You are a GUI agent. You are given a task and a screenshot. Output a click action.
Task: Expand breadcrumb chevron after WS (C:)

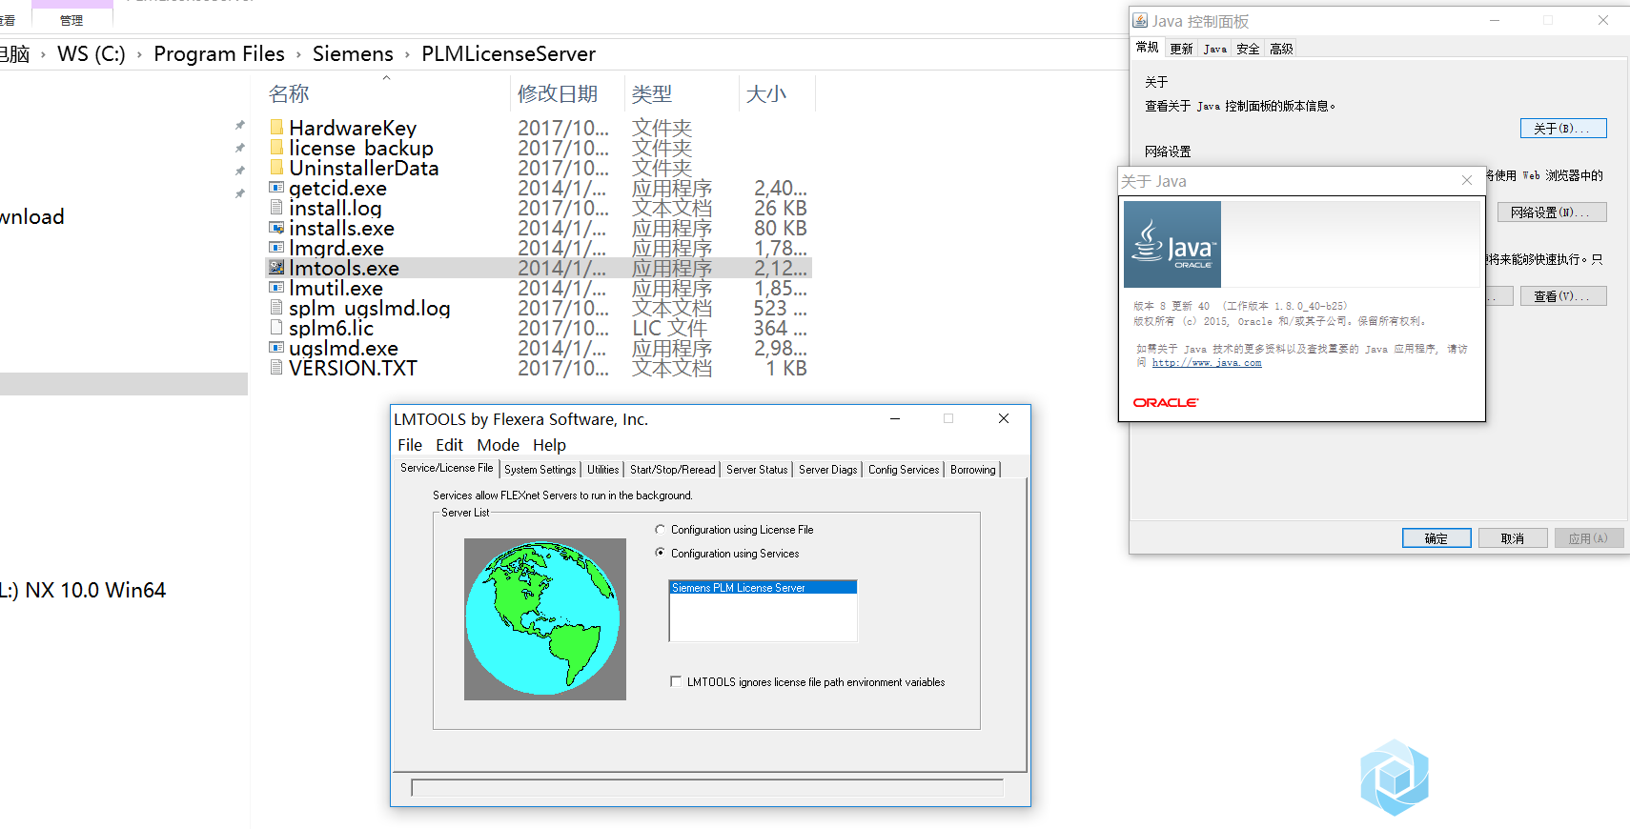pyautogui.click(x=139, y=54)
